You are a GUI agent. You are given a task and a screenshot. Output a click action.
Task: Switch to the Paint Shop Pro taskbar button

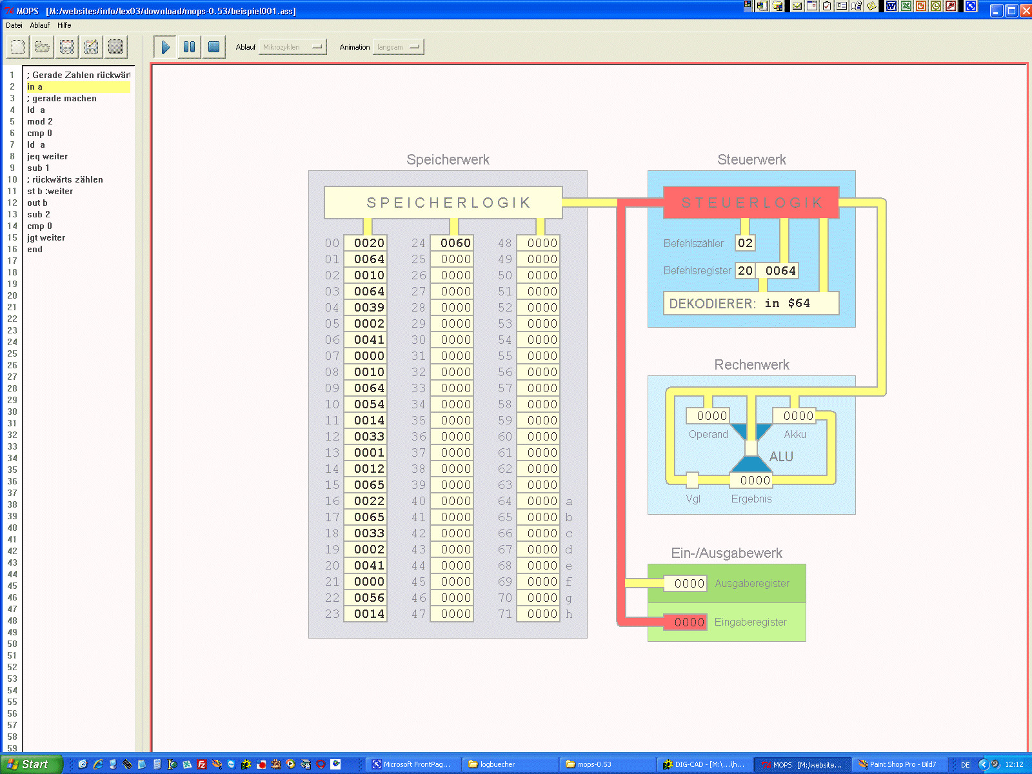coord(899,764)
